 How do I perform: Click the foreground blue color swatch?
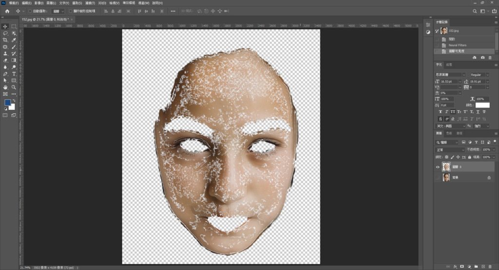coord(8,103)
